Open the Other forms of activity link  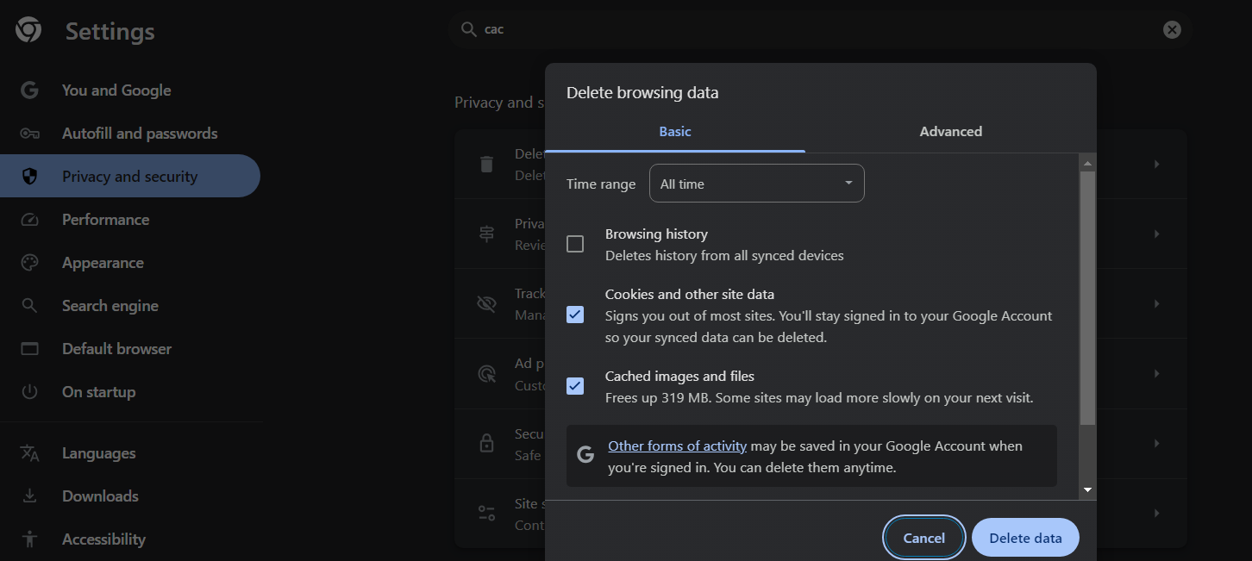pos(677,446)
